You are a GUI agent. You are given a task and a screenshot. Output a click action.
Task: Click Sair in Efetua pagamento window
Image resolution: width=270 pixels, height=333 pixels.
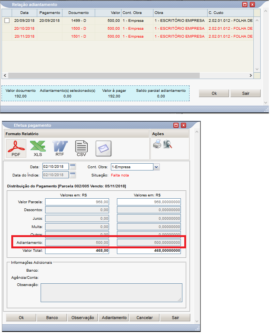pyautogui.click(x=175, y=318)
